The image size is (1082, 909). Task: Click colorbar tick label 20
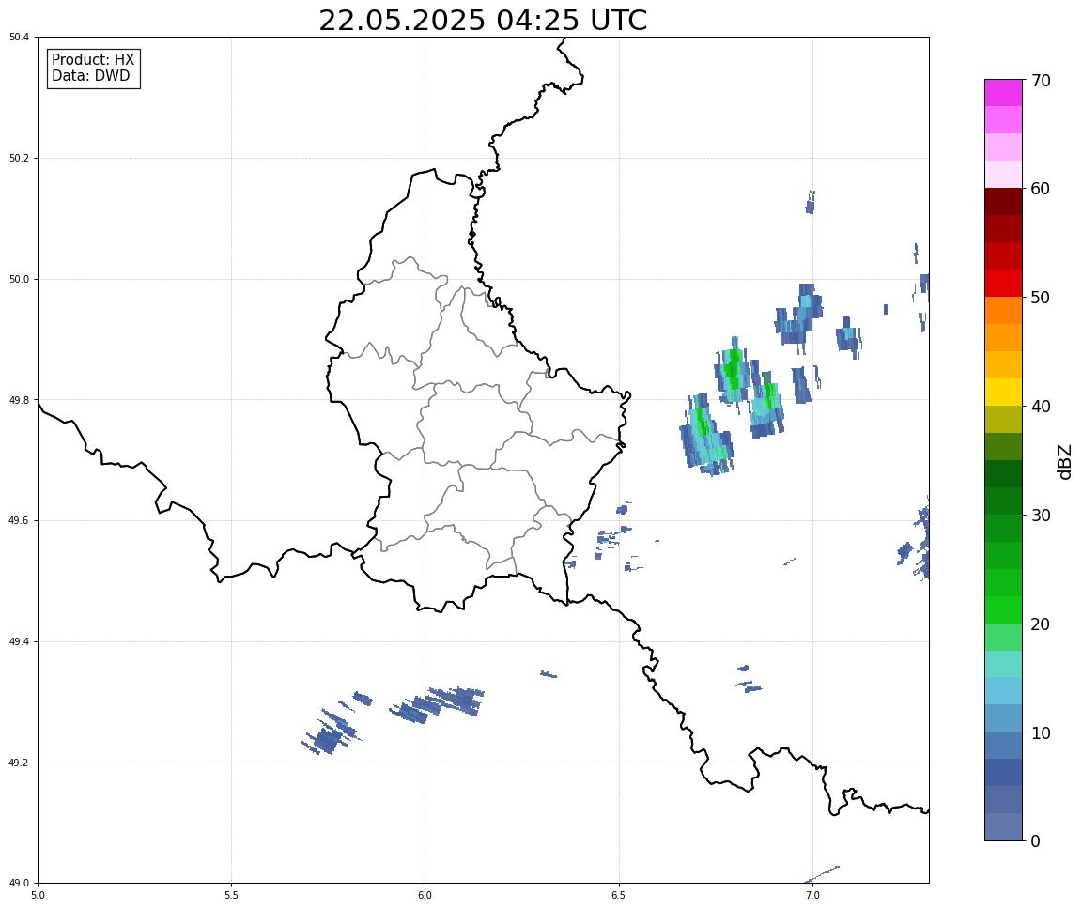[x=1041, y=624]
